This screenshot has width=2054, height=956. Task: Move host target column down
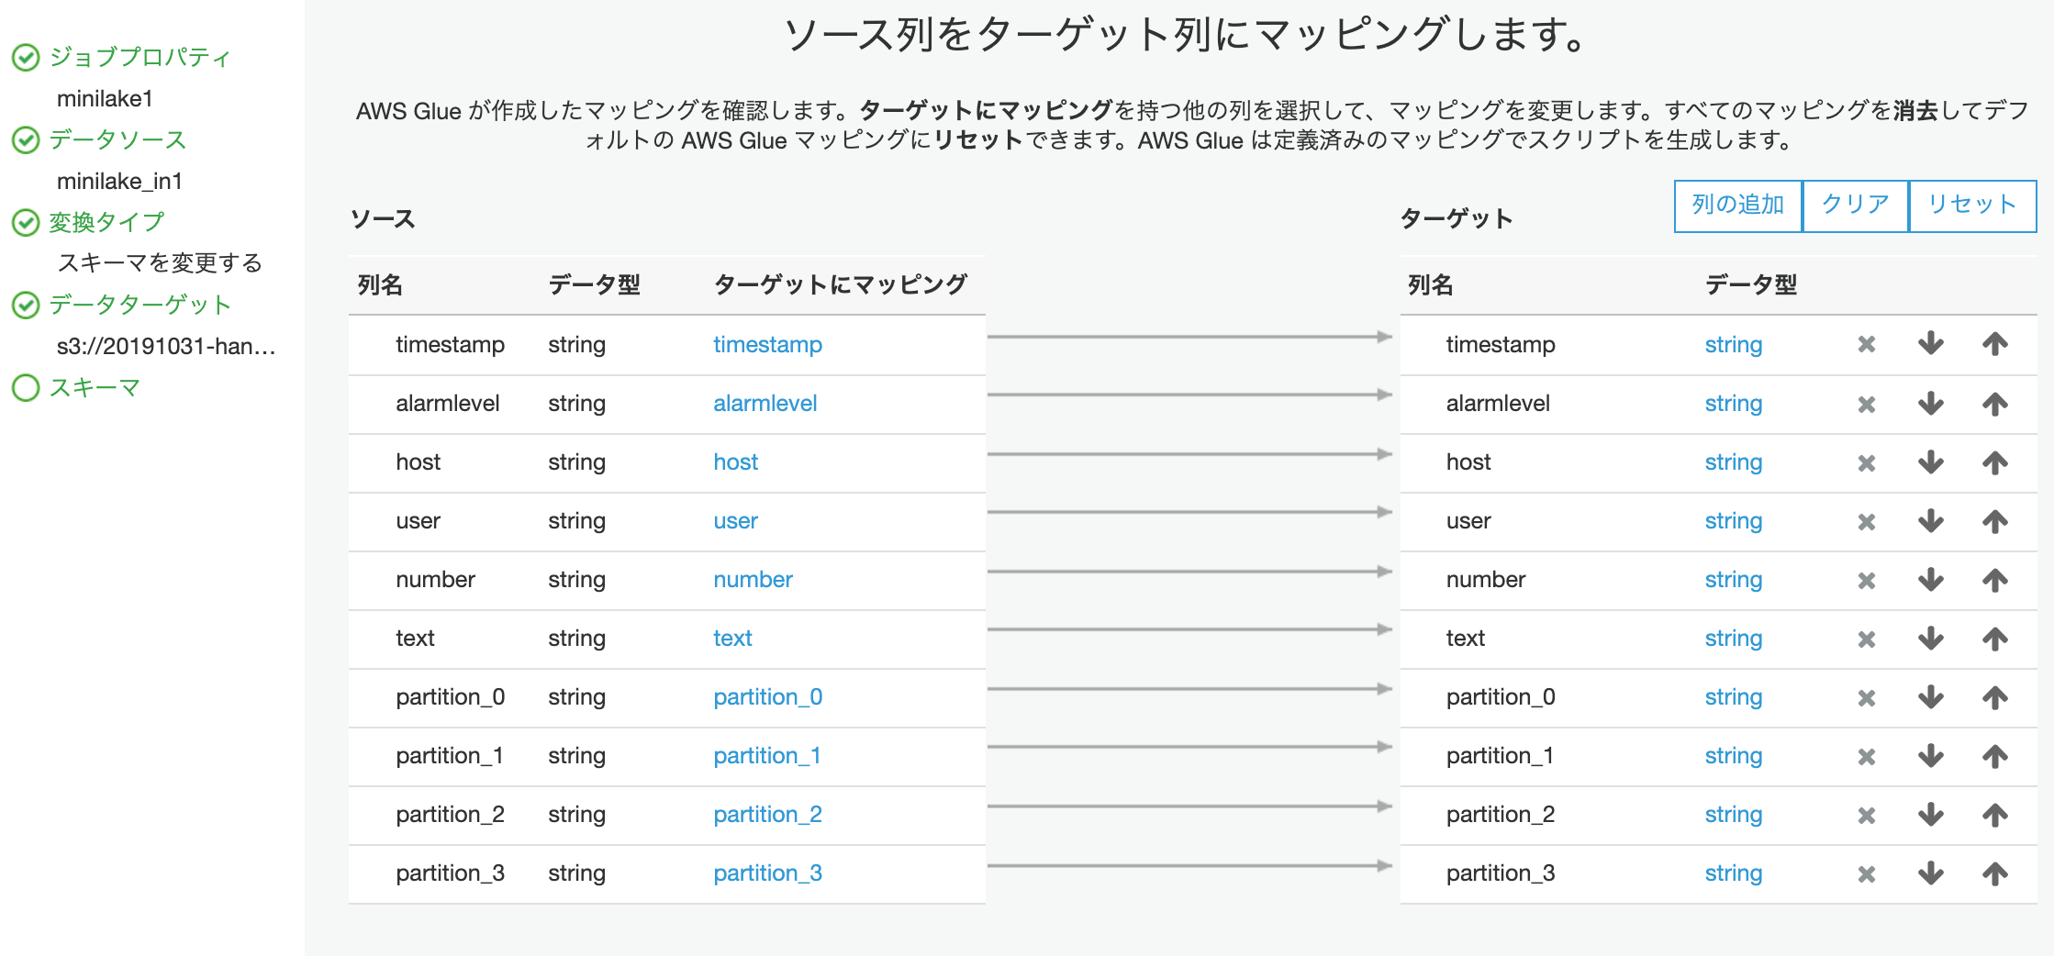[x=1931, y=461]
